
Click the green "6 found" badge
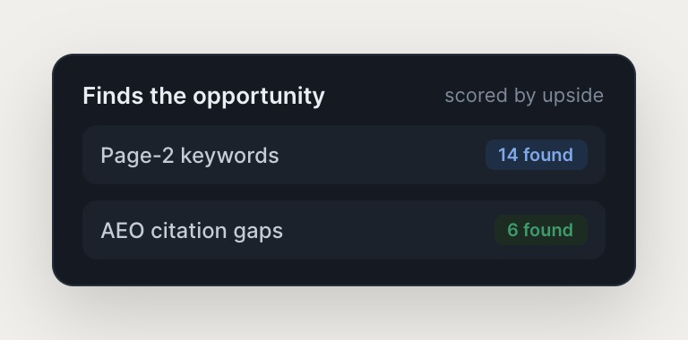coord(541,230)
